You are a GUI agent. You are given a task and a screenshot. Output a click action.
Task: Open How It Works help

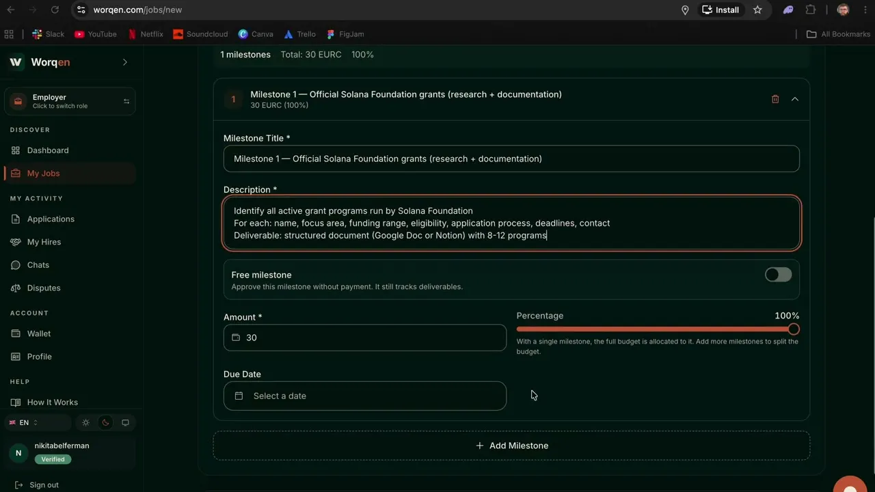pos(70,402)
